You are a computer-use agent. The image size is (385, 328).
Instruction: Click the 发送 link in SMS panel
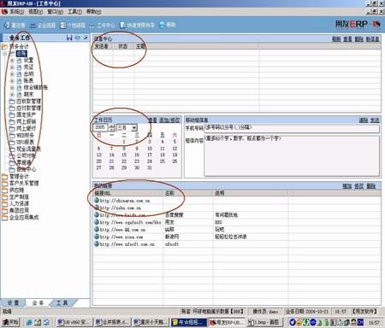point(375,120)
